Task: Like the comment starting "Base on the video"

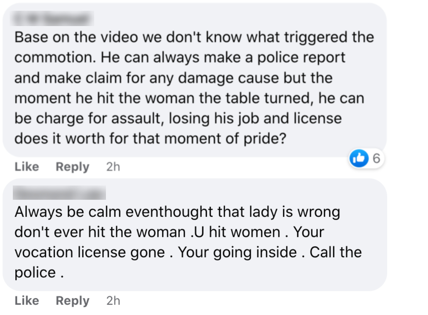Action: click(27, 167)
